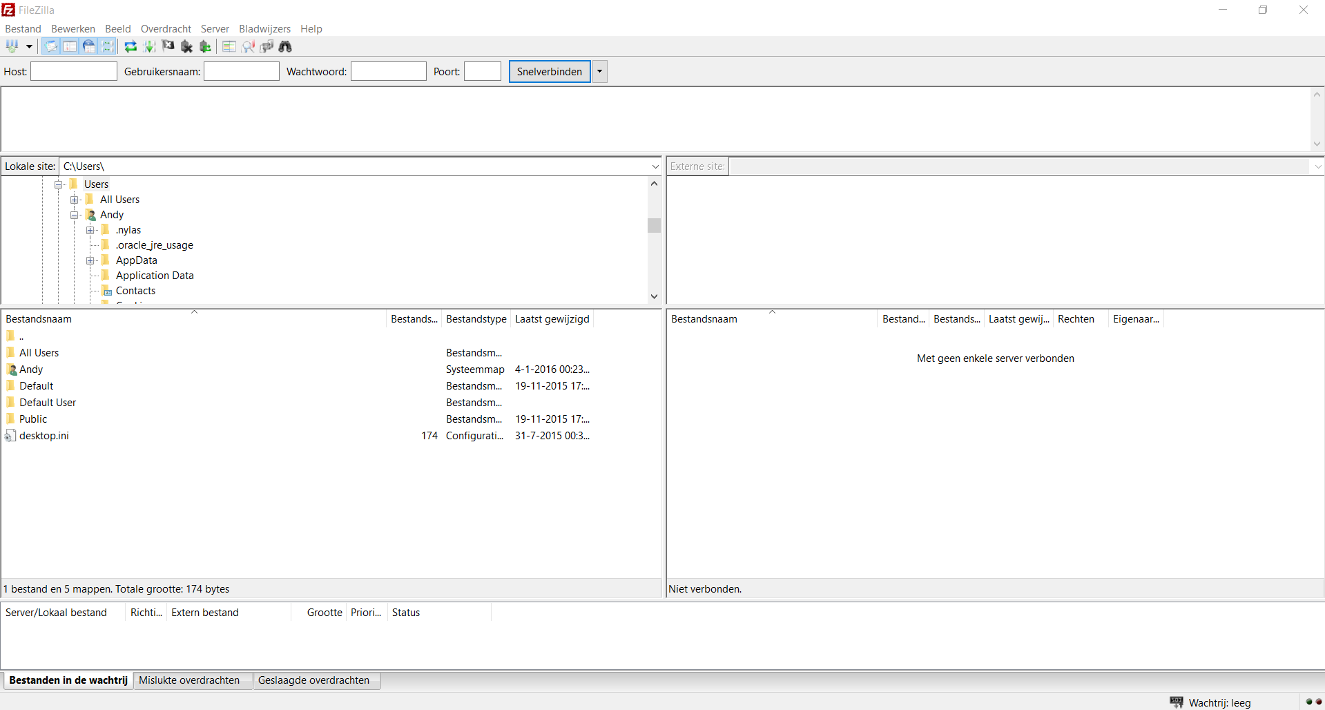Open the Bestand menu
Viewport: 1325px width, 710px height.
23,29
